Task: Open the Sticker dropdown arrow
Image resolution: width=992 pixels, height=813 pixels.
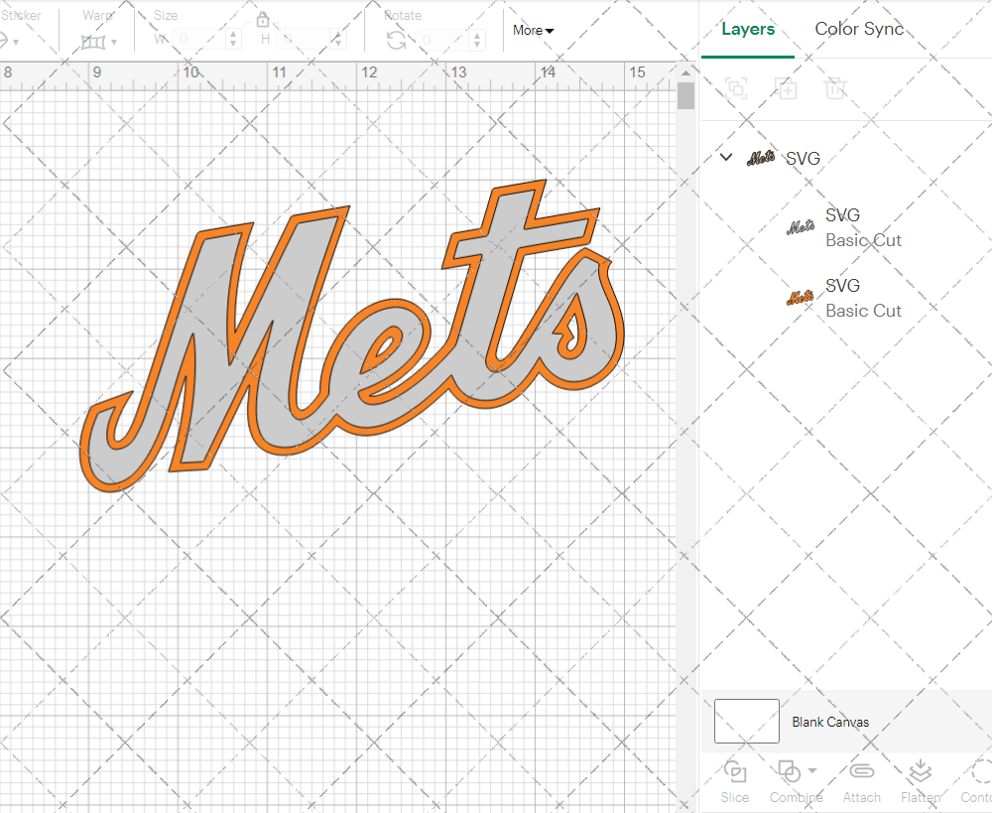Action: pyautogui.click(x=16, y=43)
